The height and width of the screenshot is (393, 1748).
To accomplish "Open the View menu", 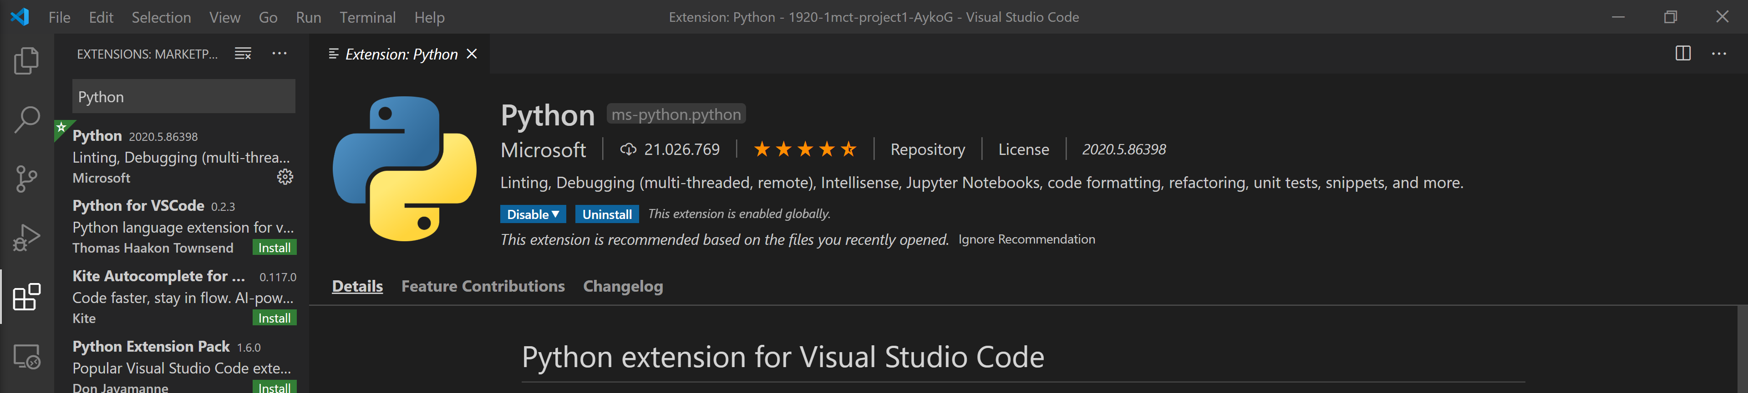I will click(x=224, y=17).
